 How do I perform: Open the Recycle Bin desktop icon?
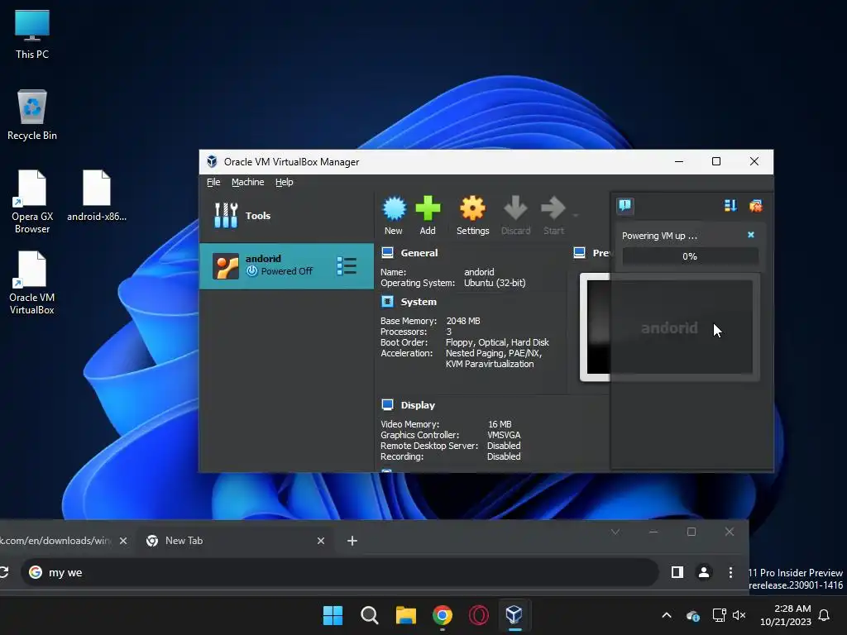pos(32,115)
